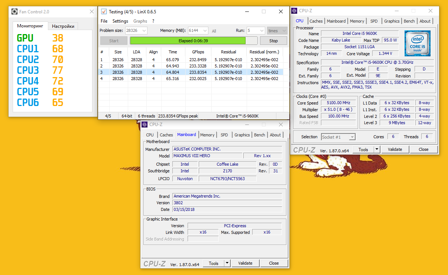Open the Run count dropdown
The image size is (448, 275).
[x=261, y=31]
